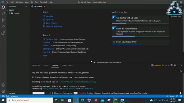This screenshot has width=184, height=103.
Task: Show hidden system tray icons
Action: [160, 100]
